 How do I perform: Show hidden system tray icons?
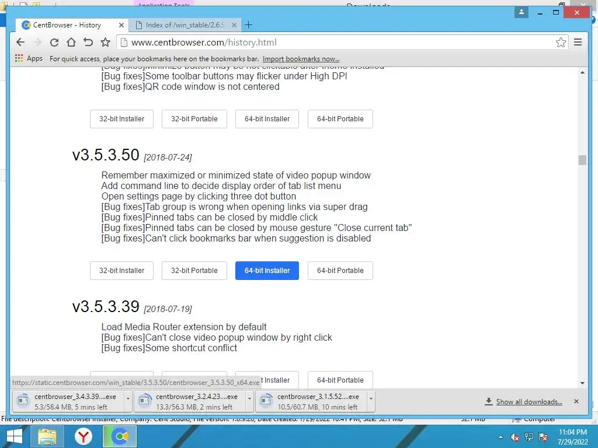500,437
